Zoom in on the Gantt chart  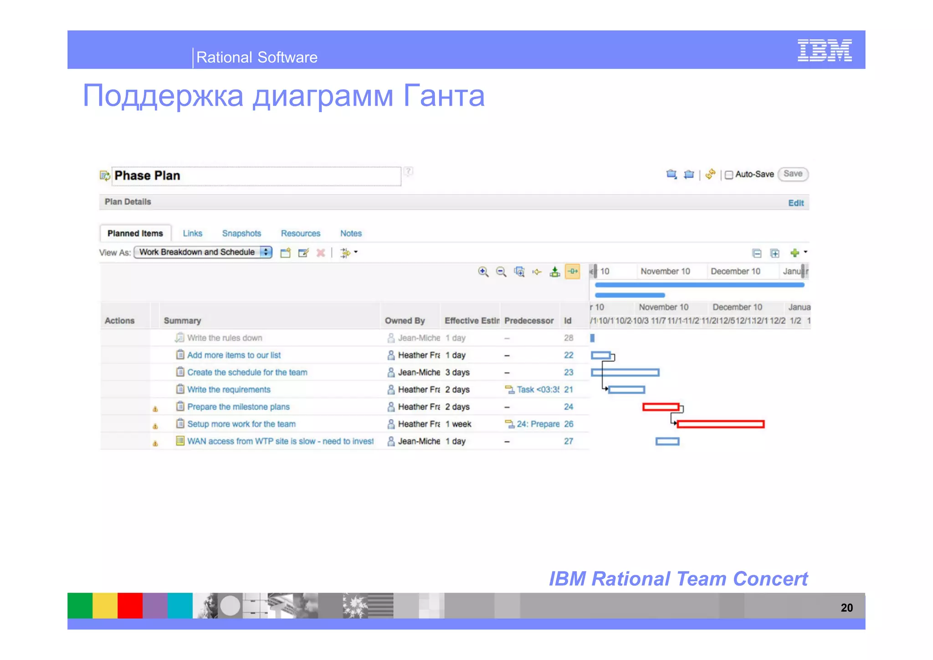(483, 272)
